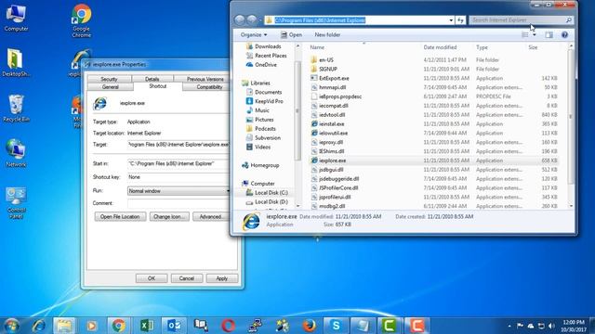
Task: Select the Network desktop icon
Action: tap(16, 154)
